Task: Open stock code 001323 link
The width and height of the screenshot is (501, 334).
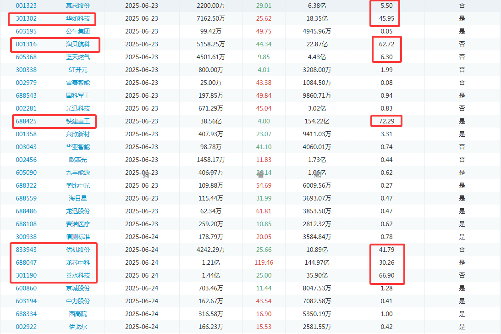Action: (26, 6)
